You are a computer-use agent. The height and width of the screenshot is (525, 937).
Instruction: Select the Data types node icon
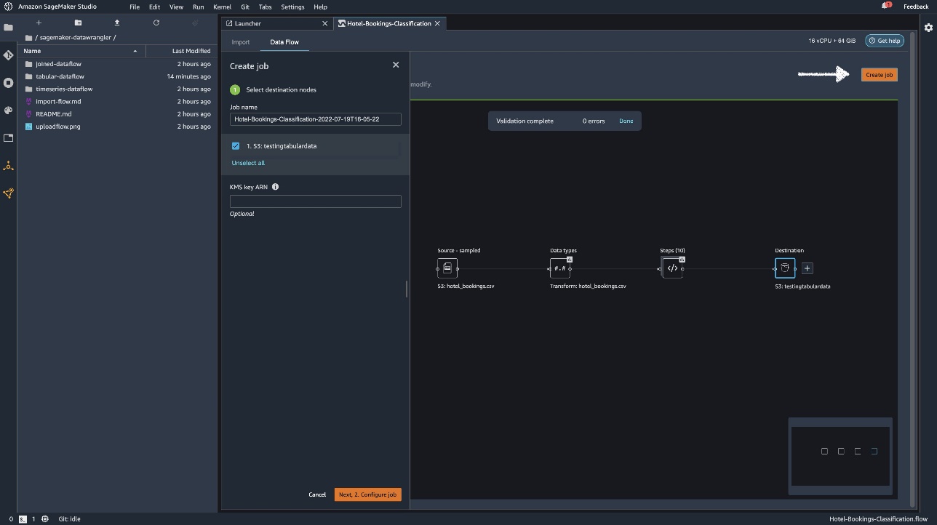(560, 268)
